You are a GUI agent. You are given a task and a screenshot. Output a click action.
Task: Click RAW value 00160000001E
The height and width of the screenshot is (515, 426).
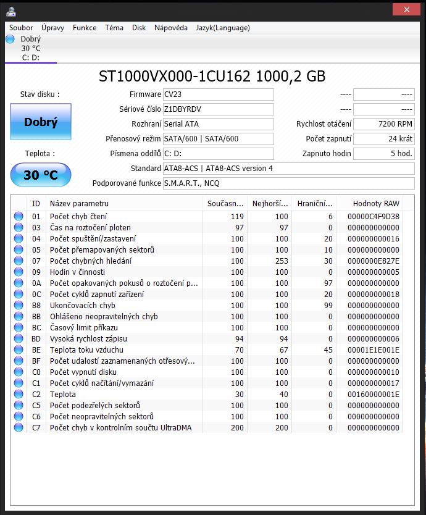tap(374, 394)
